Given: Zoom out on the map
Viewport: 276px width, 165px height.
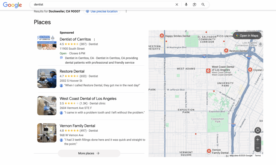Looking at the screenshot, I should 258,148.
